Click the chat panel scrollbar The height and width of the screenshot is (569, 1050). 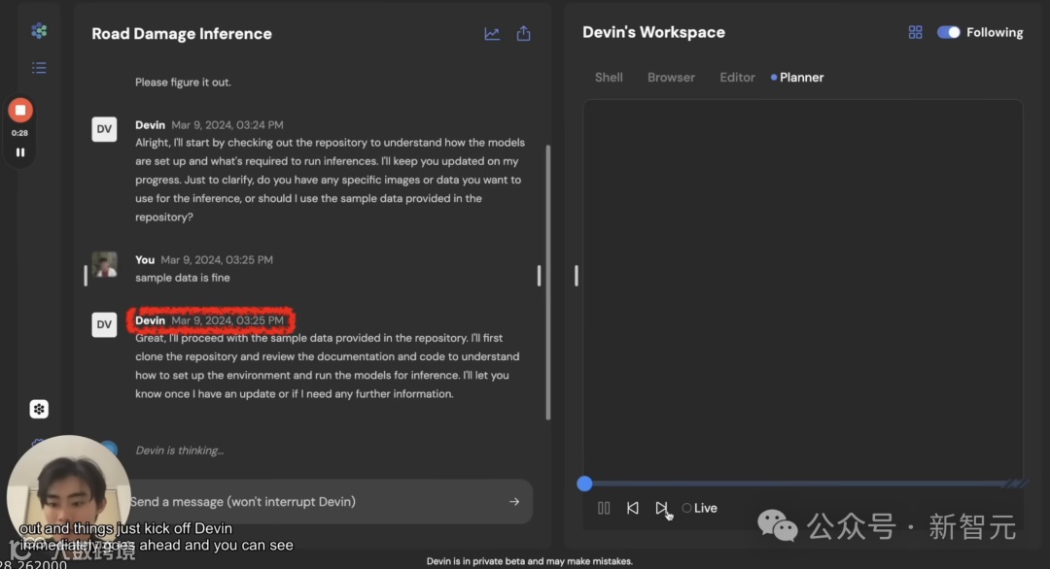548,283
